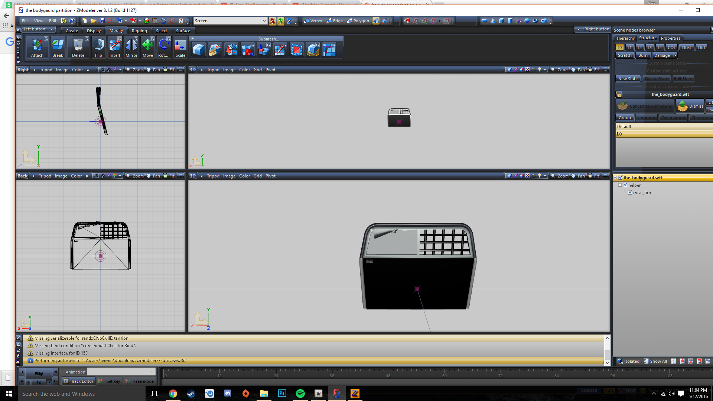Image resolution: width=713 pixels, height=401 pixels.
Task: Click the New State button
Action: (x=628, y=79)
